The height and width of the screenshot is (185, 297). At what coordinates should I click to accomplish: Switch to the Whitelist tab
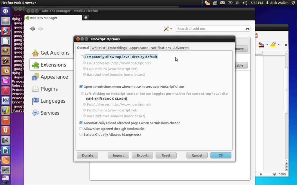pos(98,48)
